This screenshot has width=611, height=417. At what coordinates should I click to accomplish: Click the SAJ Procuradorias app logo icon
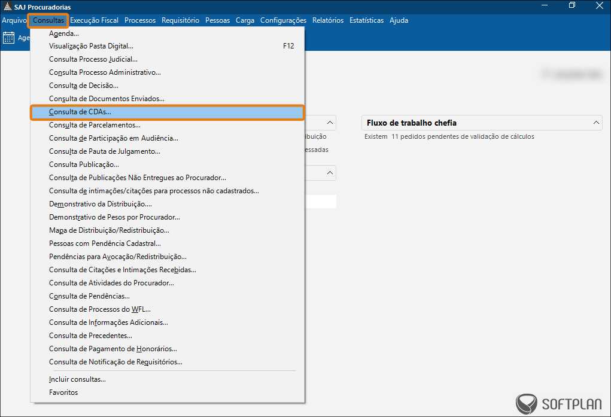pyautogui.click(x=7, y=7)
